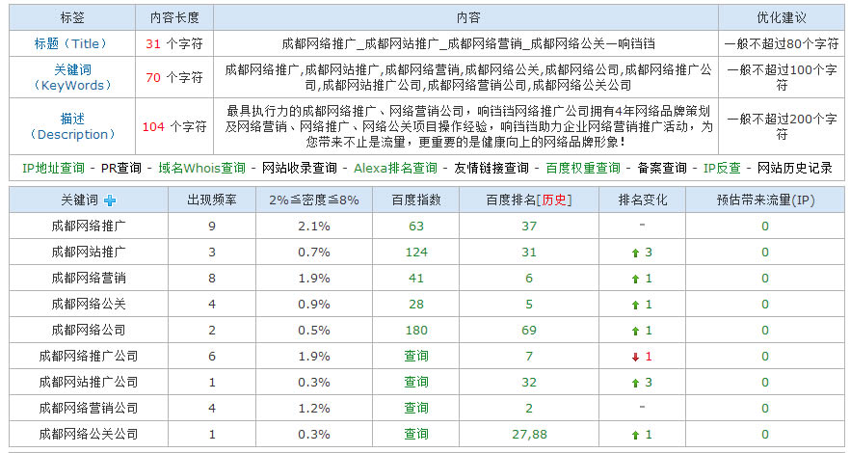The height and width of the screenshot is (453, 850).
Task: Select the keyword cell 成都网络公司
Action: pos(89,330)
